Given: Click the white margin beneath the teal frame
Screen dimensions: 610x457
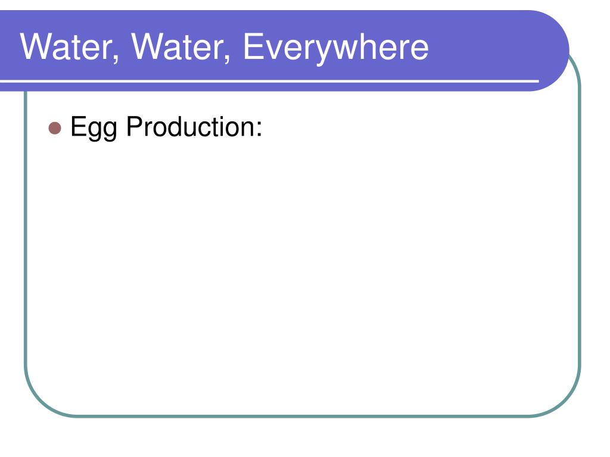Looking at the screenshot, I should 303,437.
